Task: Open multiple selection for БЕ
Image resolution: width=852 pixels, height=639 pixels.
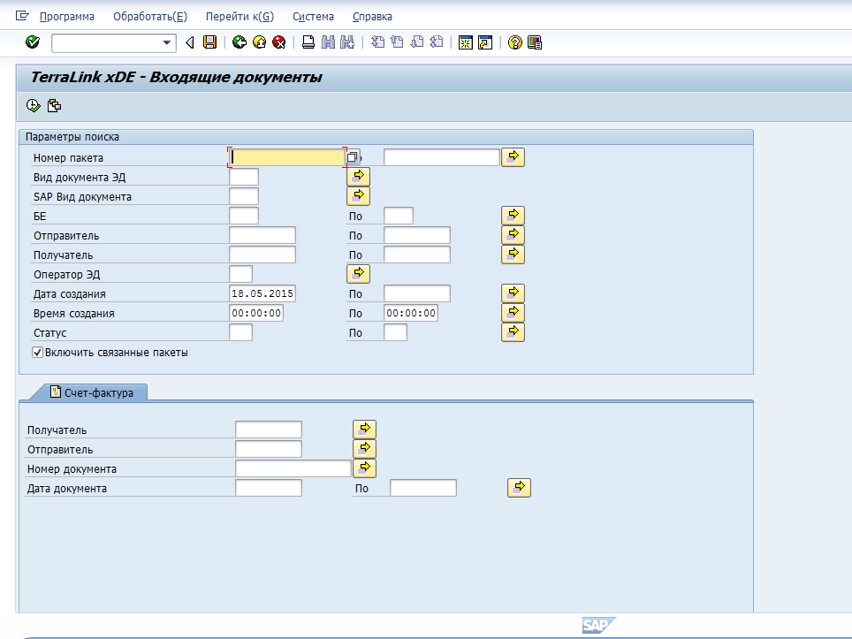Action: tap(513, 216)
